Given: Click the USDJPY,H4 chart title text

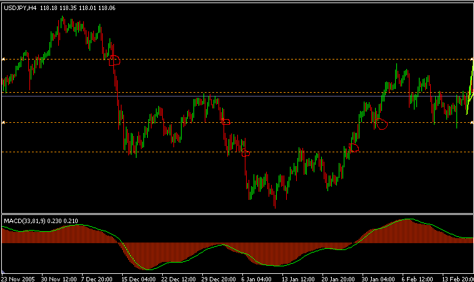Looking at the screenshot, I should 20,8.
